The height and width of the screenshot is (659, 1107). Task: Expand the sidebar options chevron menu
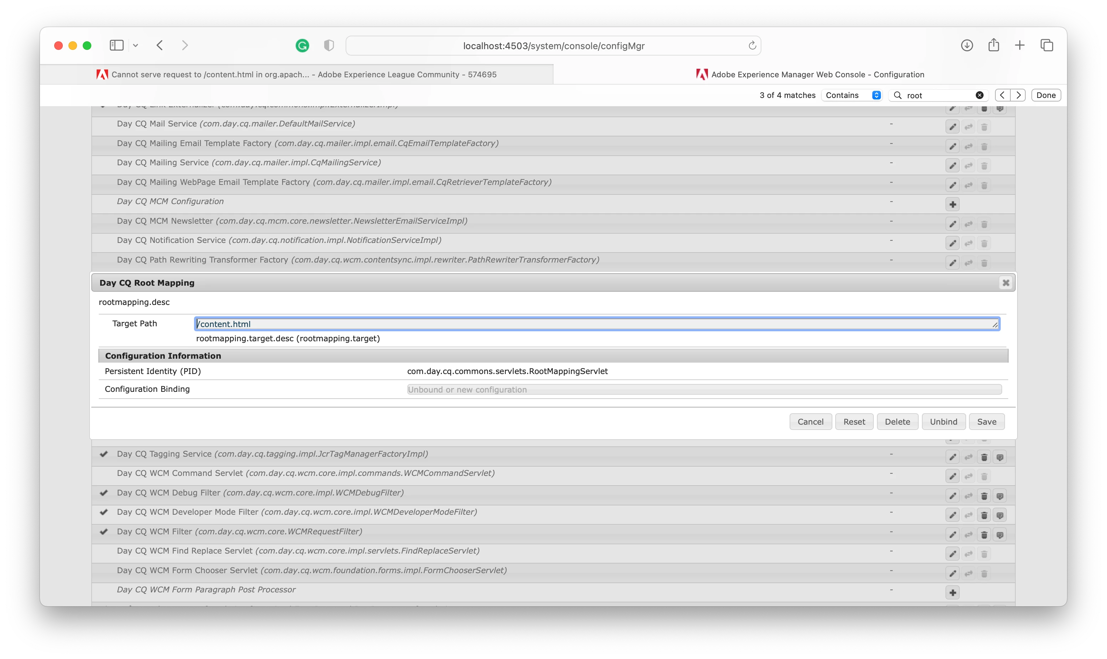(x=136, y=45)
